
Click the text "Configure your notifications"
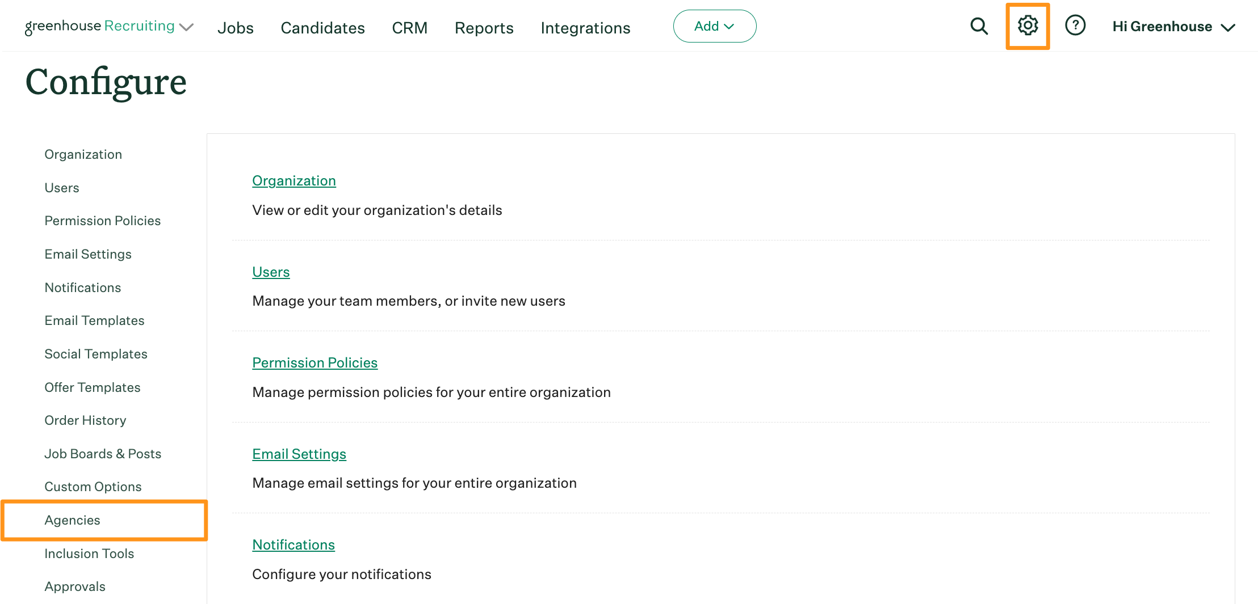pos(342,575)
